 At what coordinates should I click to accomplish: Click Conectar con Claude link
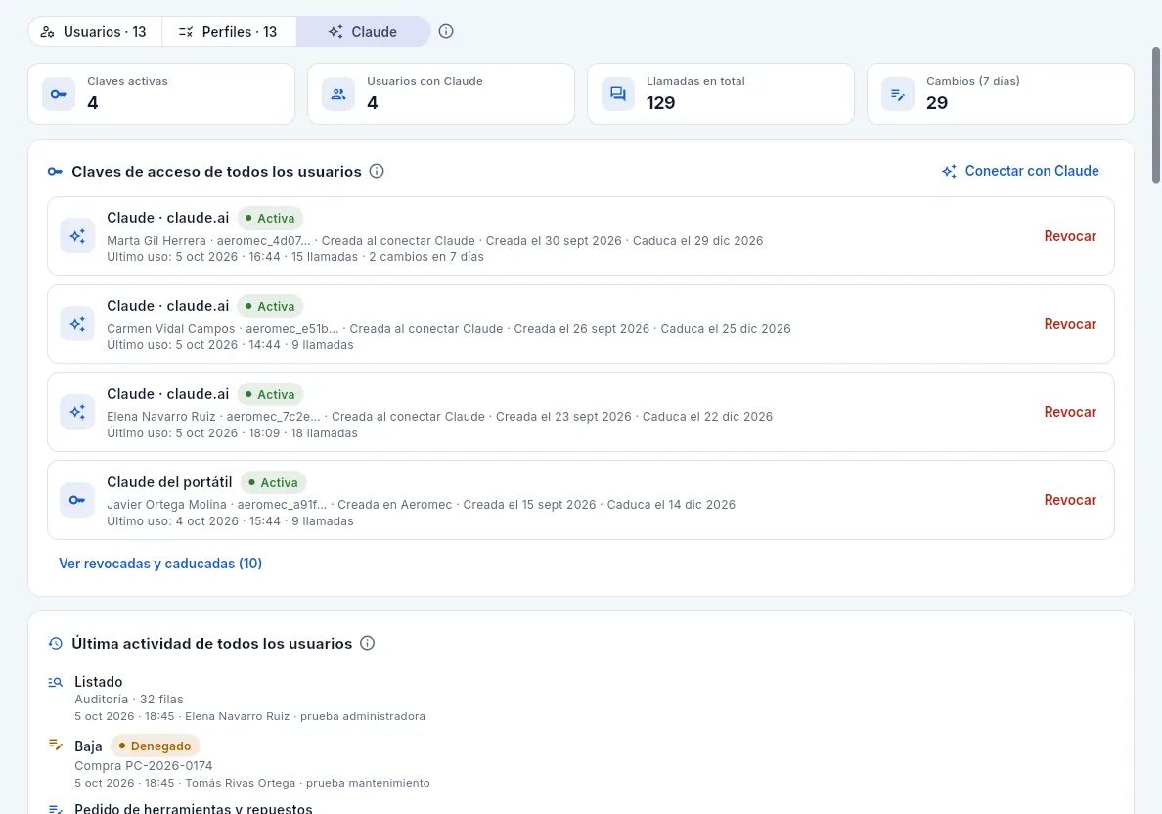(1020, 171)
